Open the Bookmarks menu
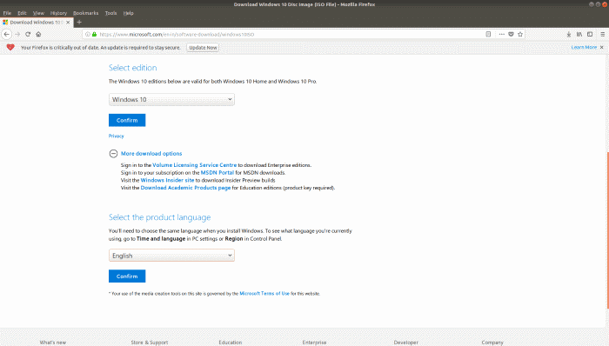Image resolution: width=609 pixels, height=346 pixels. click(86, 13)
